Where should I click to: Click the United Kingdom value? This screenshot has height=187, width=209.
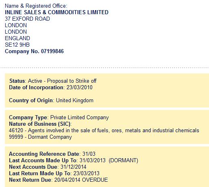(x=75, y=101)
